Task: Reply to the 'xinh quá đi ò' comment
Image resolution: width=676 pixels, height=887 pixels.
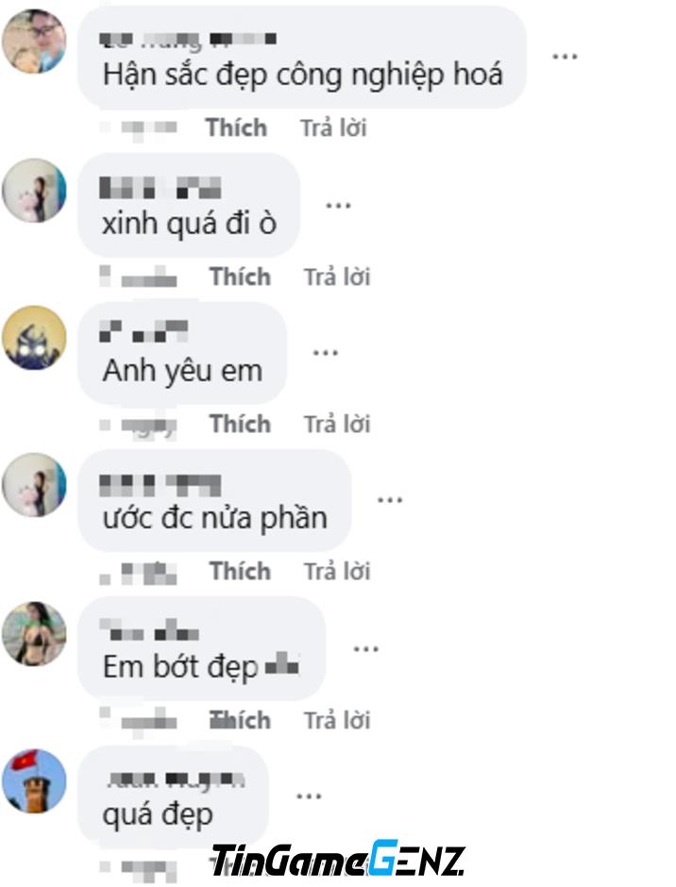Action: pyautogui.click(x=337, y=277)
